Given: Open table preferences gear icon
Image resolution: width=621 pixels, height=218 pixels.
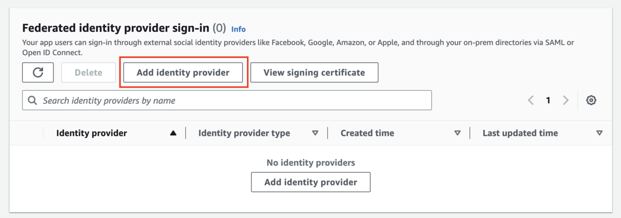Looking at the screenshot, I should click(591, 100).
